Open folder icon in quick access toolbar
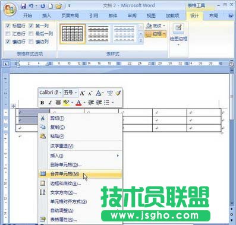The height and width of the screenshot is (225, 236). (59, 6)
